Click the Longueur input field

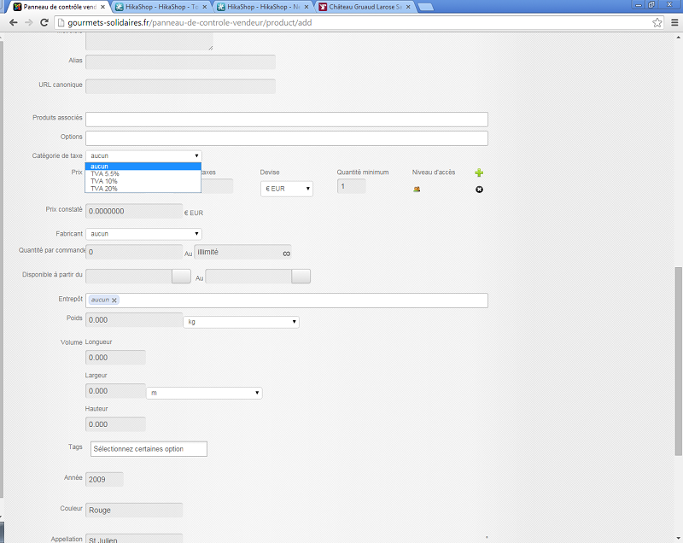pos(115,358)
